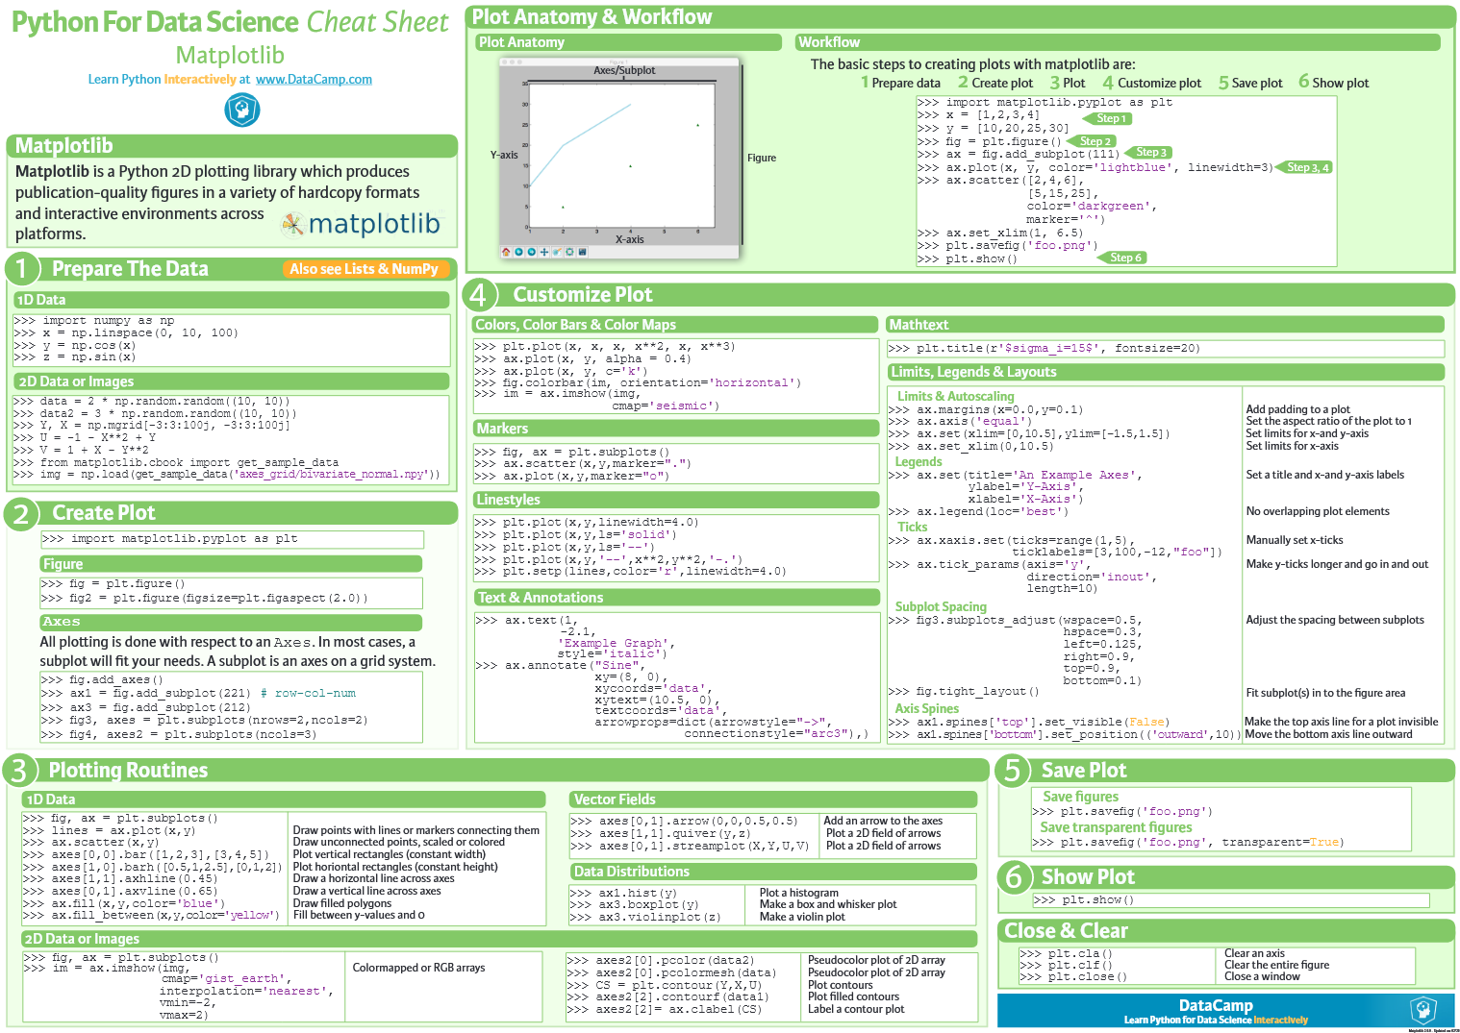The height and width of the screenshot is (1033, 1460).
Task: Click the DataCamp shield icon below the title
Action: point(241,110)
